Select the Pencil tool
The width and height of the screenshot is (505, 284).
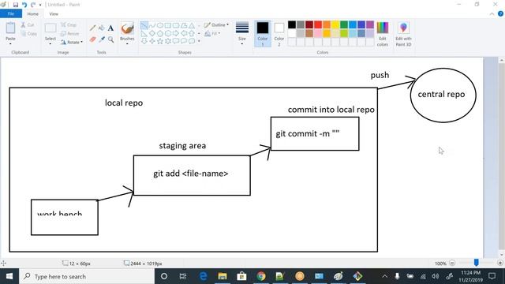click(93, 28)
